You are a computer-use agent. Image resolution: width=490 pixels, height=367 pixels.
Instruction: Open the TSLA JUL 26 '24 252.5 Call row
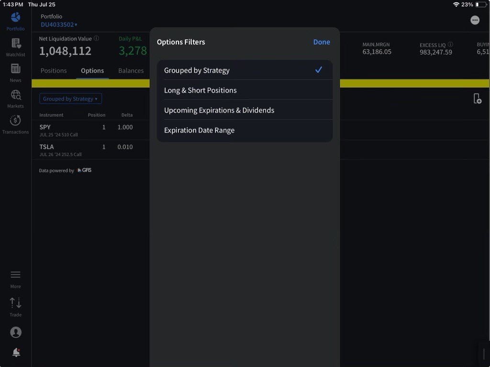click(90, 150)
